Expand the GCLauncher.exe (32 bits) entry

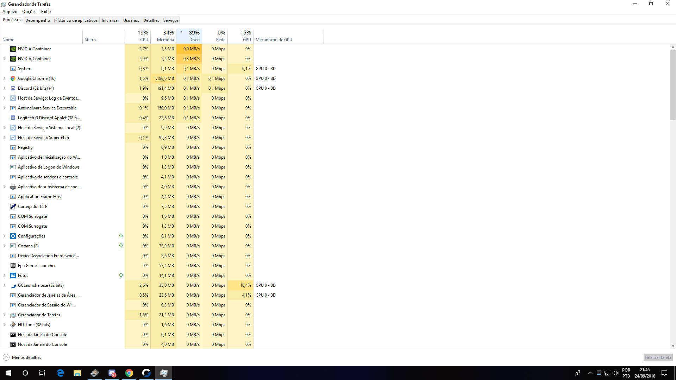(x=5, y=285)
